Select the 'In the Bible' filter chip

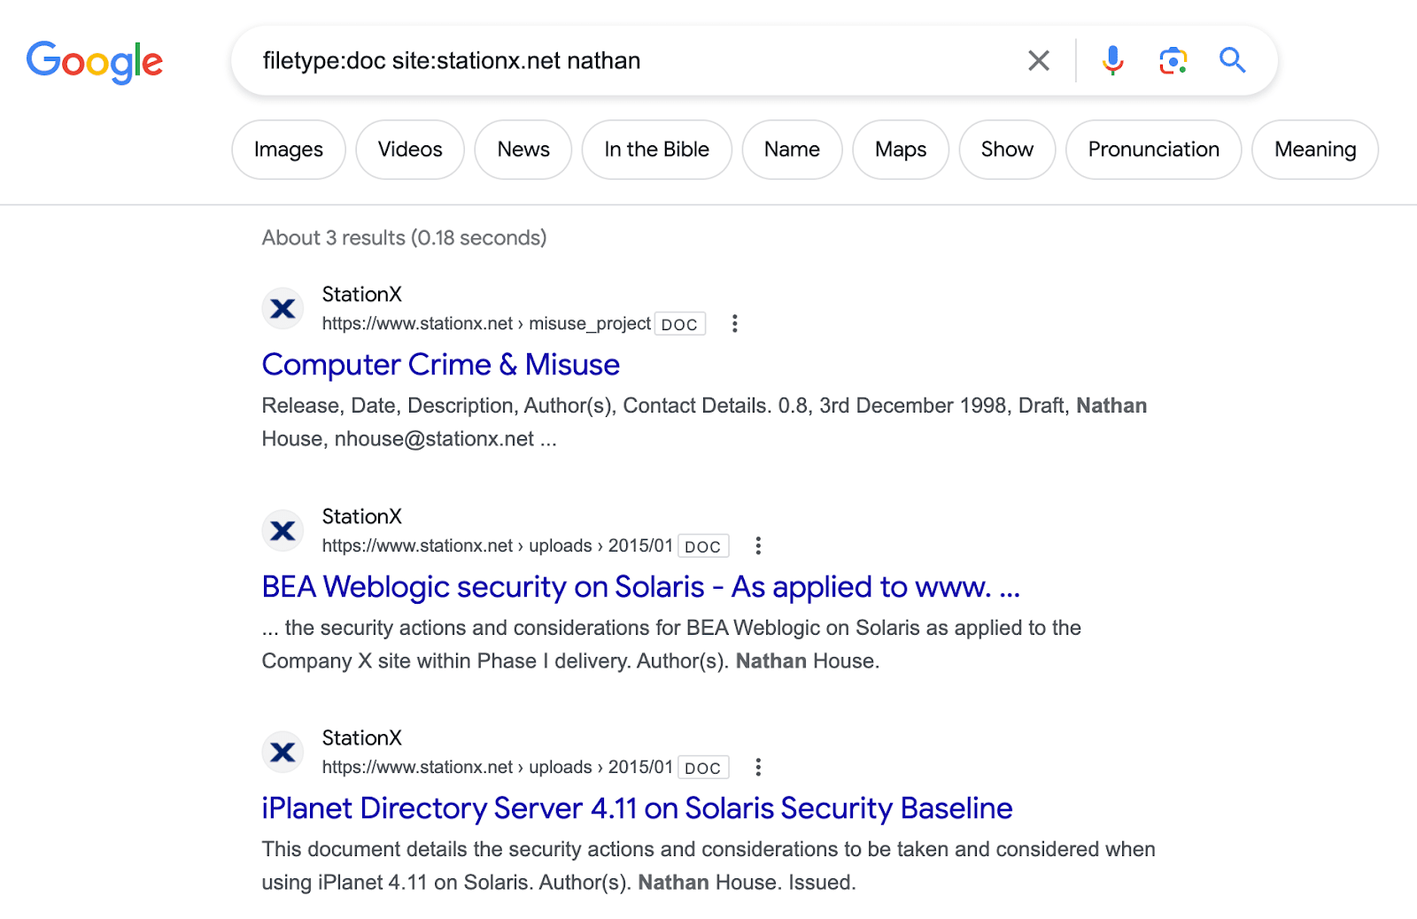tap(657, 150)
